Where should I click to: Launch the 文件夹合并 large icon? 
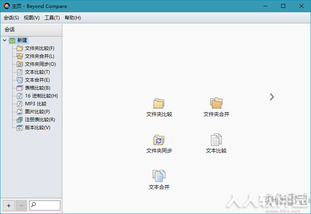(x=216, y=103)
